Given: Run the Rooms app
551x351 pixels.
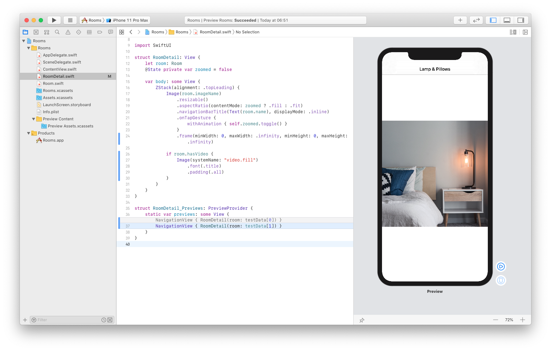Looking at the screenshot, I should click(54, 20).
